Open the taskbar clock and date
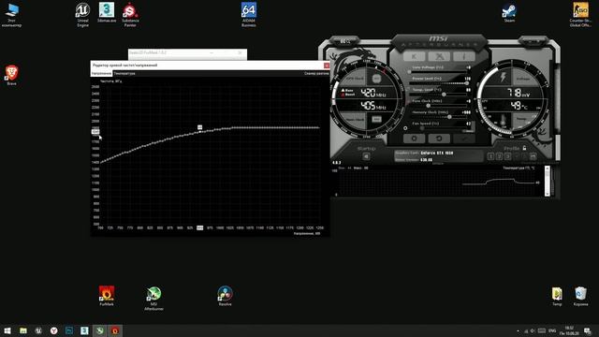This screenshot has width=599, height=337. coord(569,330)
